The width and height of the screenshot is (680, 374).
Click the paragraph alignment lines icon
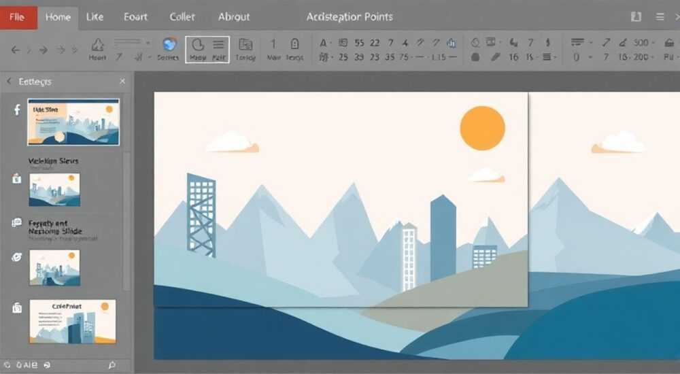[x=577, y=43]
